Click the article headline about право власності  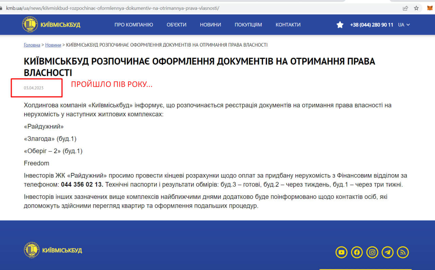tap(199, 67)
